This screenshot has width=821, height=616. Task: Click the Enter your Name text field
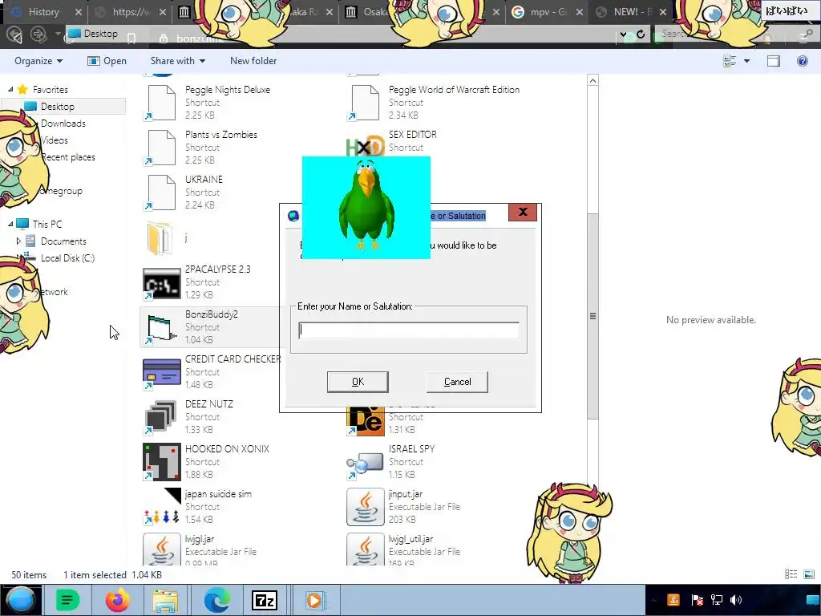(x=409, y=330)
